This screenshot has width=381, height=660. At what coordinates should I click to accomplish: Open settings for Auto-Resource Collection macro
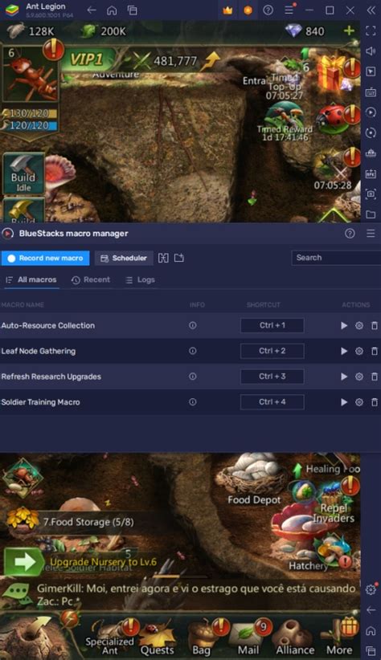point(359,325)
